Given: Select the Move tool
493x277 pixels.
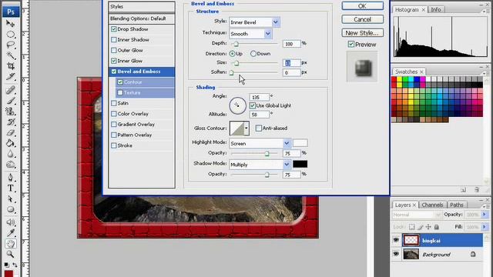Looking at the screenshot, I should pyautogui.click(x=10, y=24).
